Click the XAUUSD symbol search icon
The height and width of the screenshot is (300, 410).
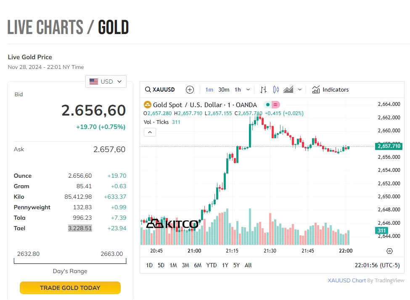point(148,89)
